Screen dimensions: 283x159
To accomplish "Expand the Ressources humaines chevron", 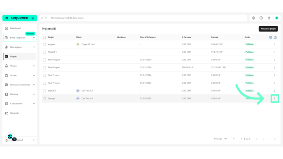I will [x=34, y=85].
